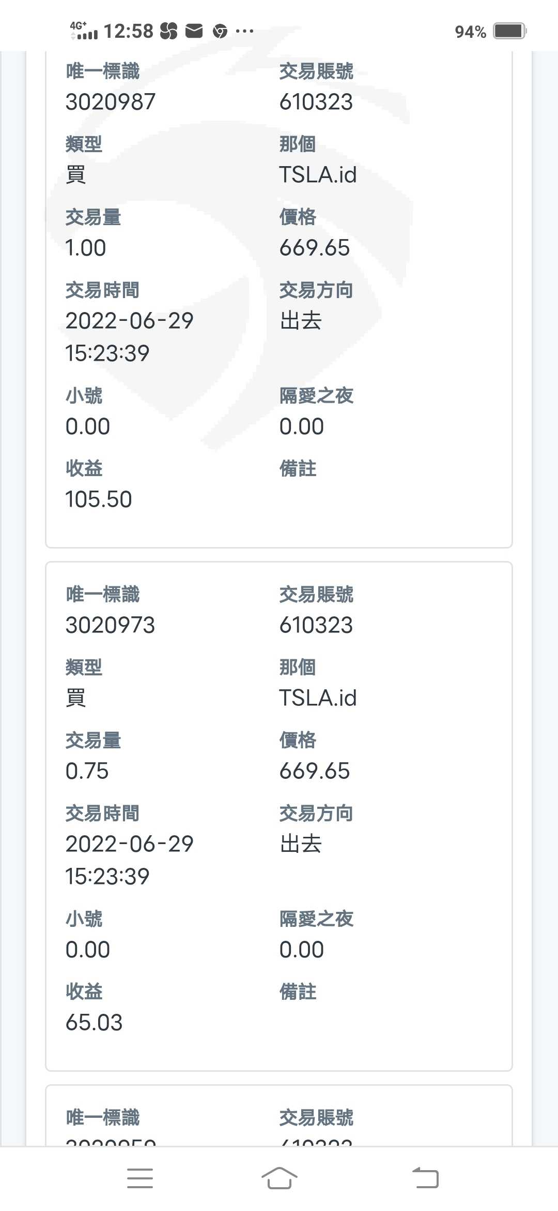This screenshot has width=558, height=1211.
Task: Tap trade time in order 3020987 card
Action: [x=129, y=336]
